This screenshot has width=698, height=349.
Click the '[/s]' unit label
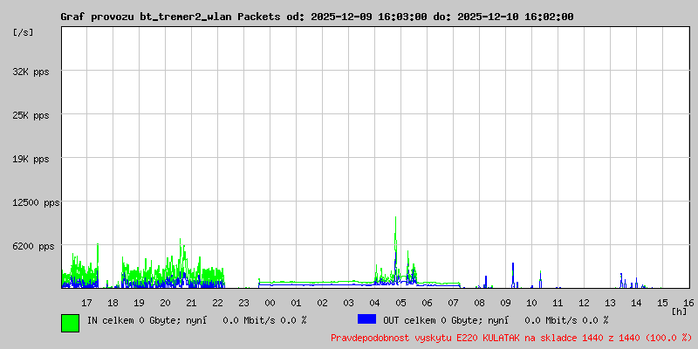pyautogui.click(x=24, y=32)
